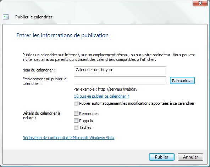Toggle the Tâches checkbox

(76, 127)
